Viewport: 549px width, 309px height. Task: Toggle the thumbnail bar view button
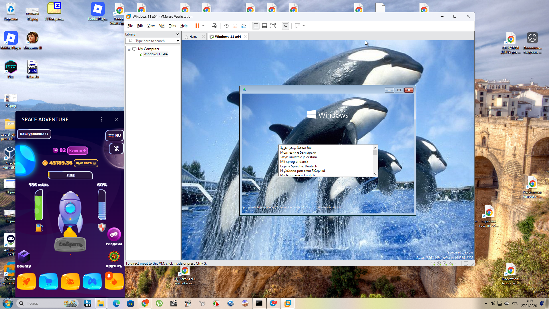tap(264, 26)
